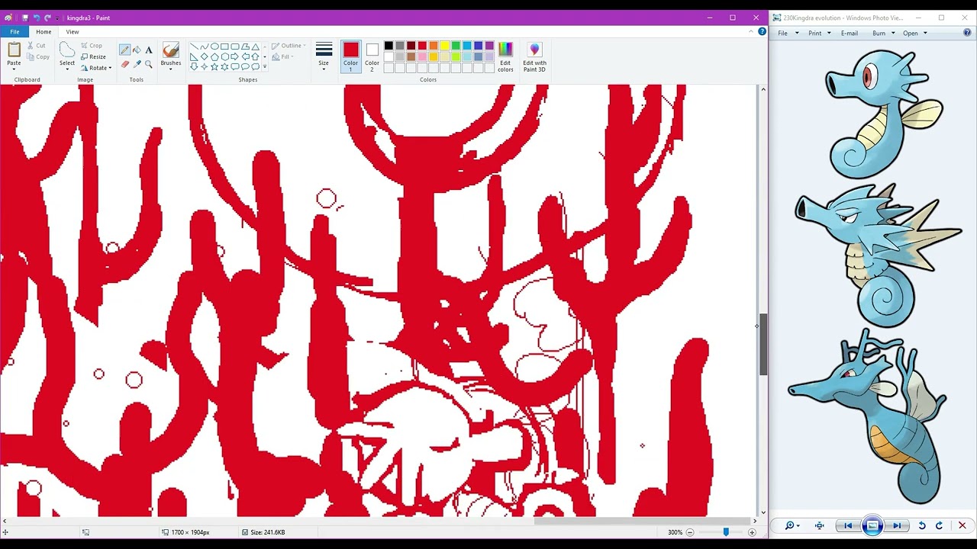Select the Text tool in Paint
The height and width of the screenshot is (549, 977).
pyautogui.click(x=149, y=50)
